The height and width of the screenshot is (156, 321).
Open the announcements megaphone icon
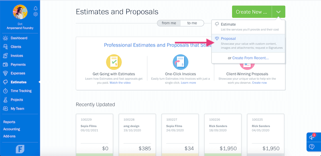point(312,137)
